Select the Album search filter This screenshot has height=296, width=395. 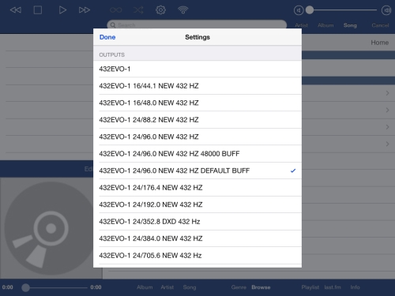(x=325, y=25)
